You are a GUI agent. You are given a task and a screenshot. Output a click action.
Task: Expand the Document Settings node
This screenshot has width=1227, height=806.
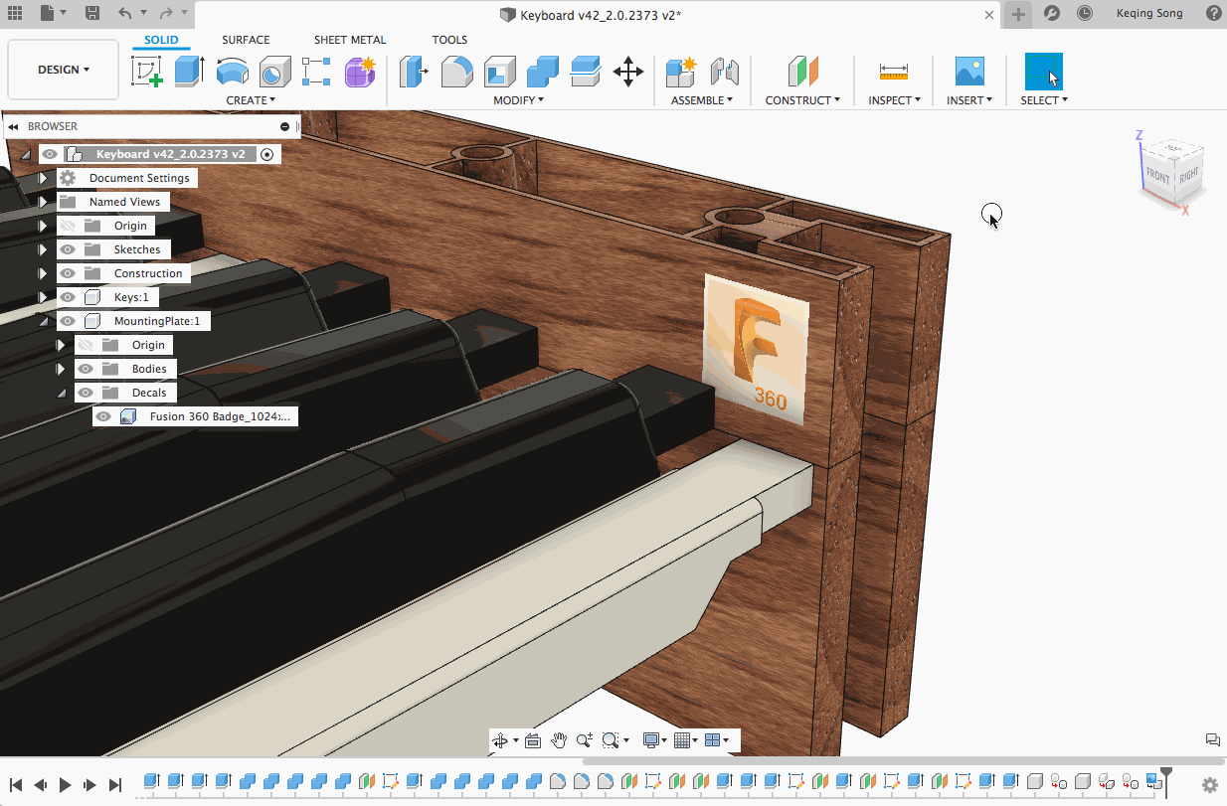[x=43, y=178]
